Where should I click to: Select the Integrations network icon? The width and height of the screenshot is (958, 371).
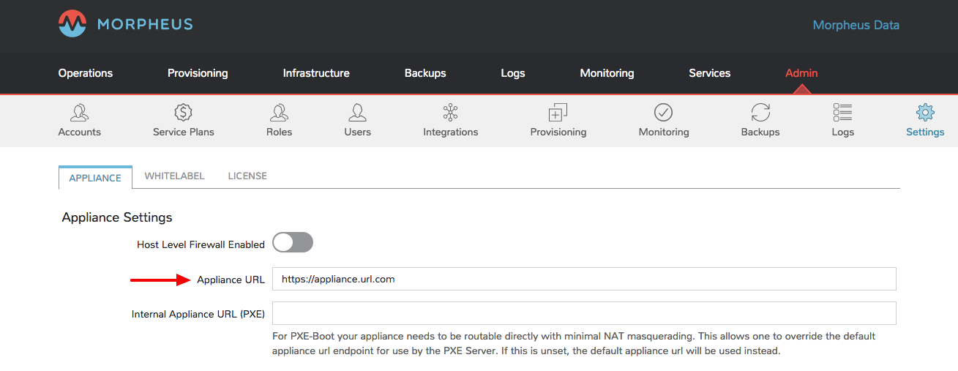point(450,113)
